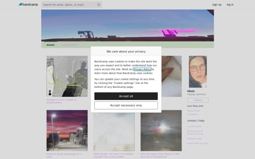Select the music tab
This screenshot has height=159, width=255.
point(51,45)
